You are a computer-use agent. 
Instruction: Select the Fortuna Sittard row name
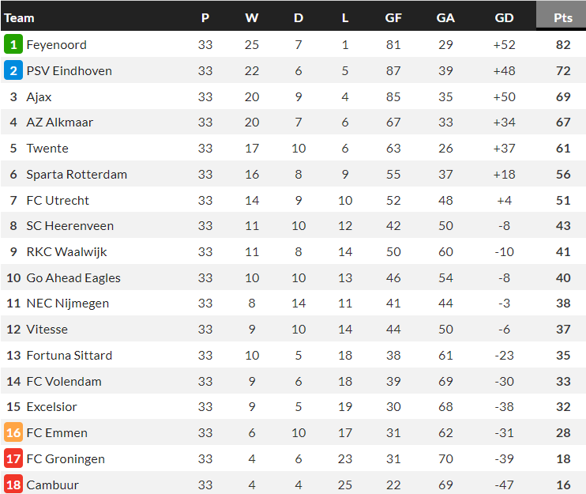coord(69,356)
